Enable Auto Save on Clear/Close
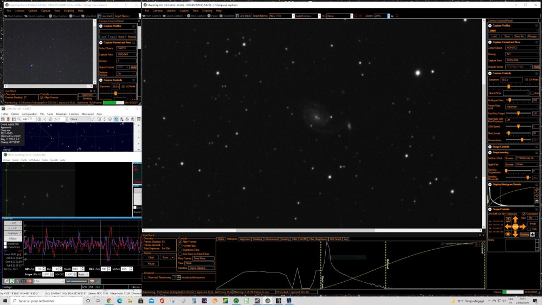This screenshot has width=542, height=305. click(180, 254)
